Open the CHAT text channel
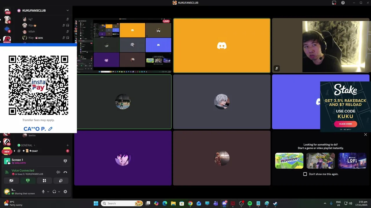The height and width of the screenshot is (208, 371). (43, 151)
